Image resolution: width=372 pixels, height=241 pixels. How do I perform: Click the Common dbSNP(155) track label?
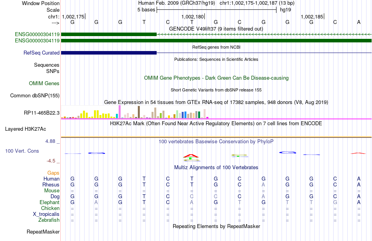pos(34,95)
